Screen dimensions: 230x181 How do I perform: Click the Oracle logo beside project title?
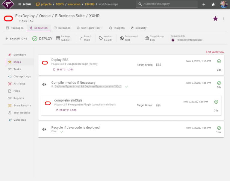8,19
